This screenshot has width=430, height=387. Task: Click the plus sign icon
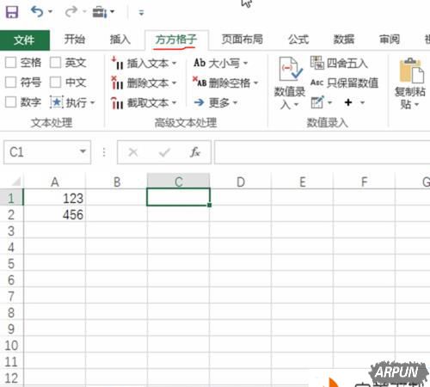tap(348, 102)
